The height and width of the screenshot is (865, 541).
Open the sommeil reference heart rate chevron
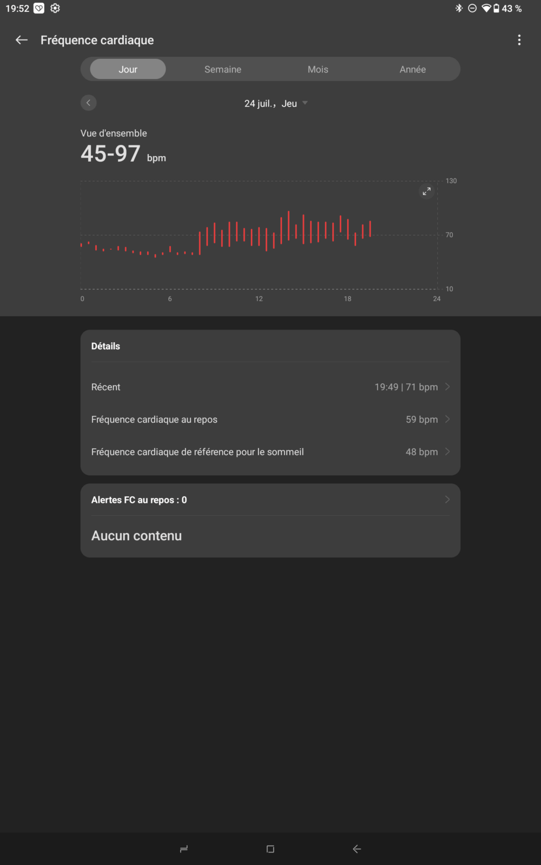(447, 451)
